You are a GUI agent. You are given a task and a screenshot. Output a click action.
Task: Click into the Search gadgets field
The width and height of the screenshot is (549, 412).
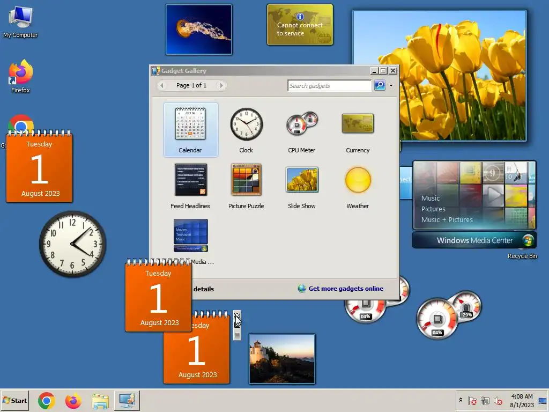click(329, 85)
